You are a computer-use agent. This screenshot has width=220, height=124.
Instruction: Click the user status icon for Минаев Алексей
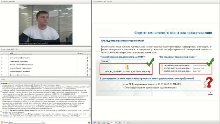click(x=87, y=65)
